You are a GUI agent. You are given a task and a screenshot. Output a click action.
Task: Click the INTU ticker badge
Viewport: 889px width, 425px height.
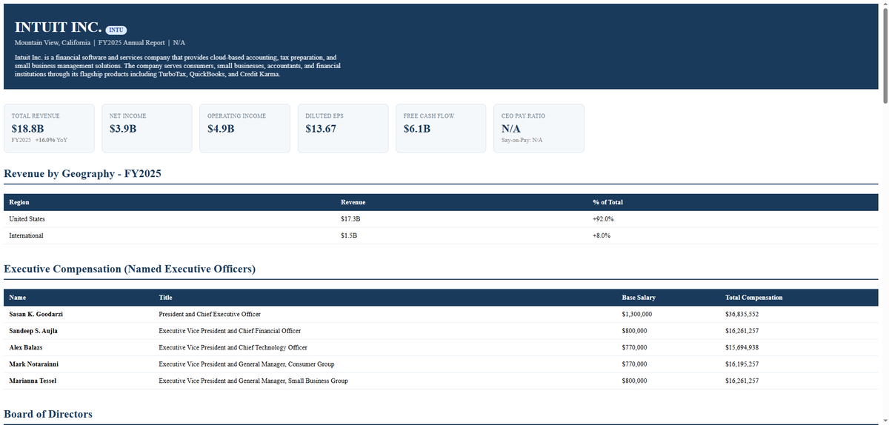point(117,30)
